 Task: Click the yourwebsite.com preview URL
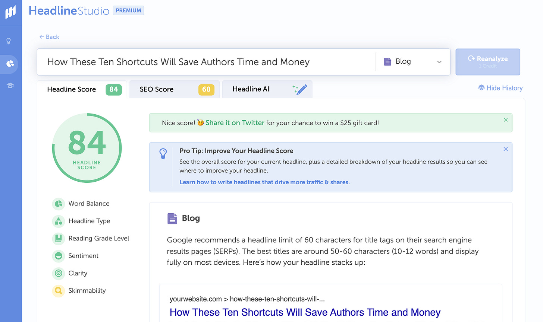[247, 299]
